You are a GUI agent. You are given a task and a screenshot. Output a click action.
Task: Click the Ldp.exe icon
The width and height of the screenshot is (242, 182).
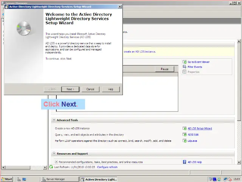[x=185, y=141]
